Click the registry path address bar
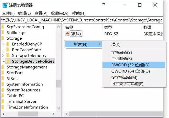169x118 pixels. point(82,20)
